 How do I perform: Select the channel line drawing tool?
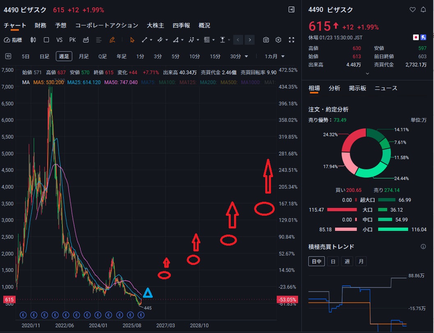click(160, 40)
